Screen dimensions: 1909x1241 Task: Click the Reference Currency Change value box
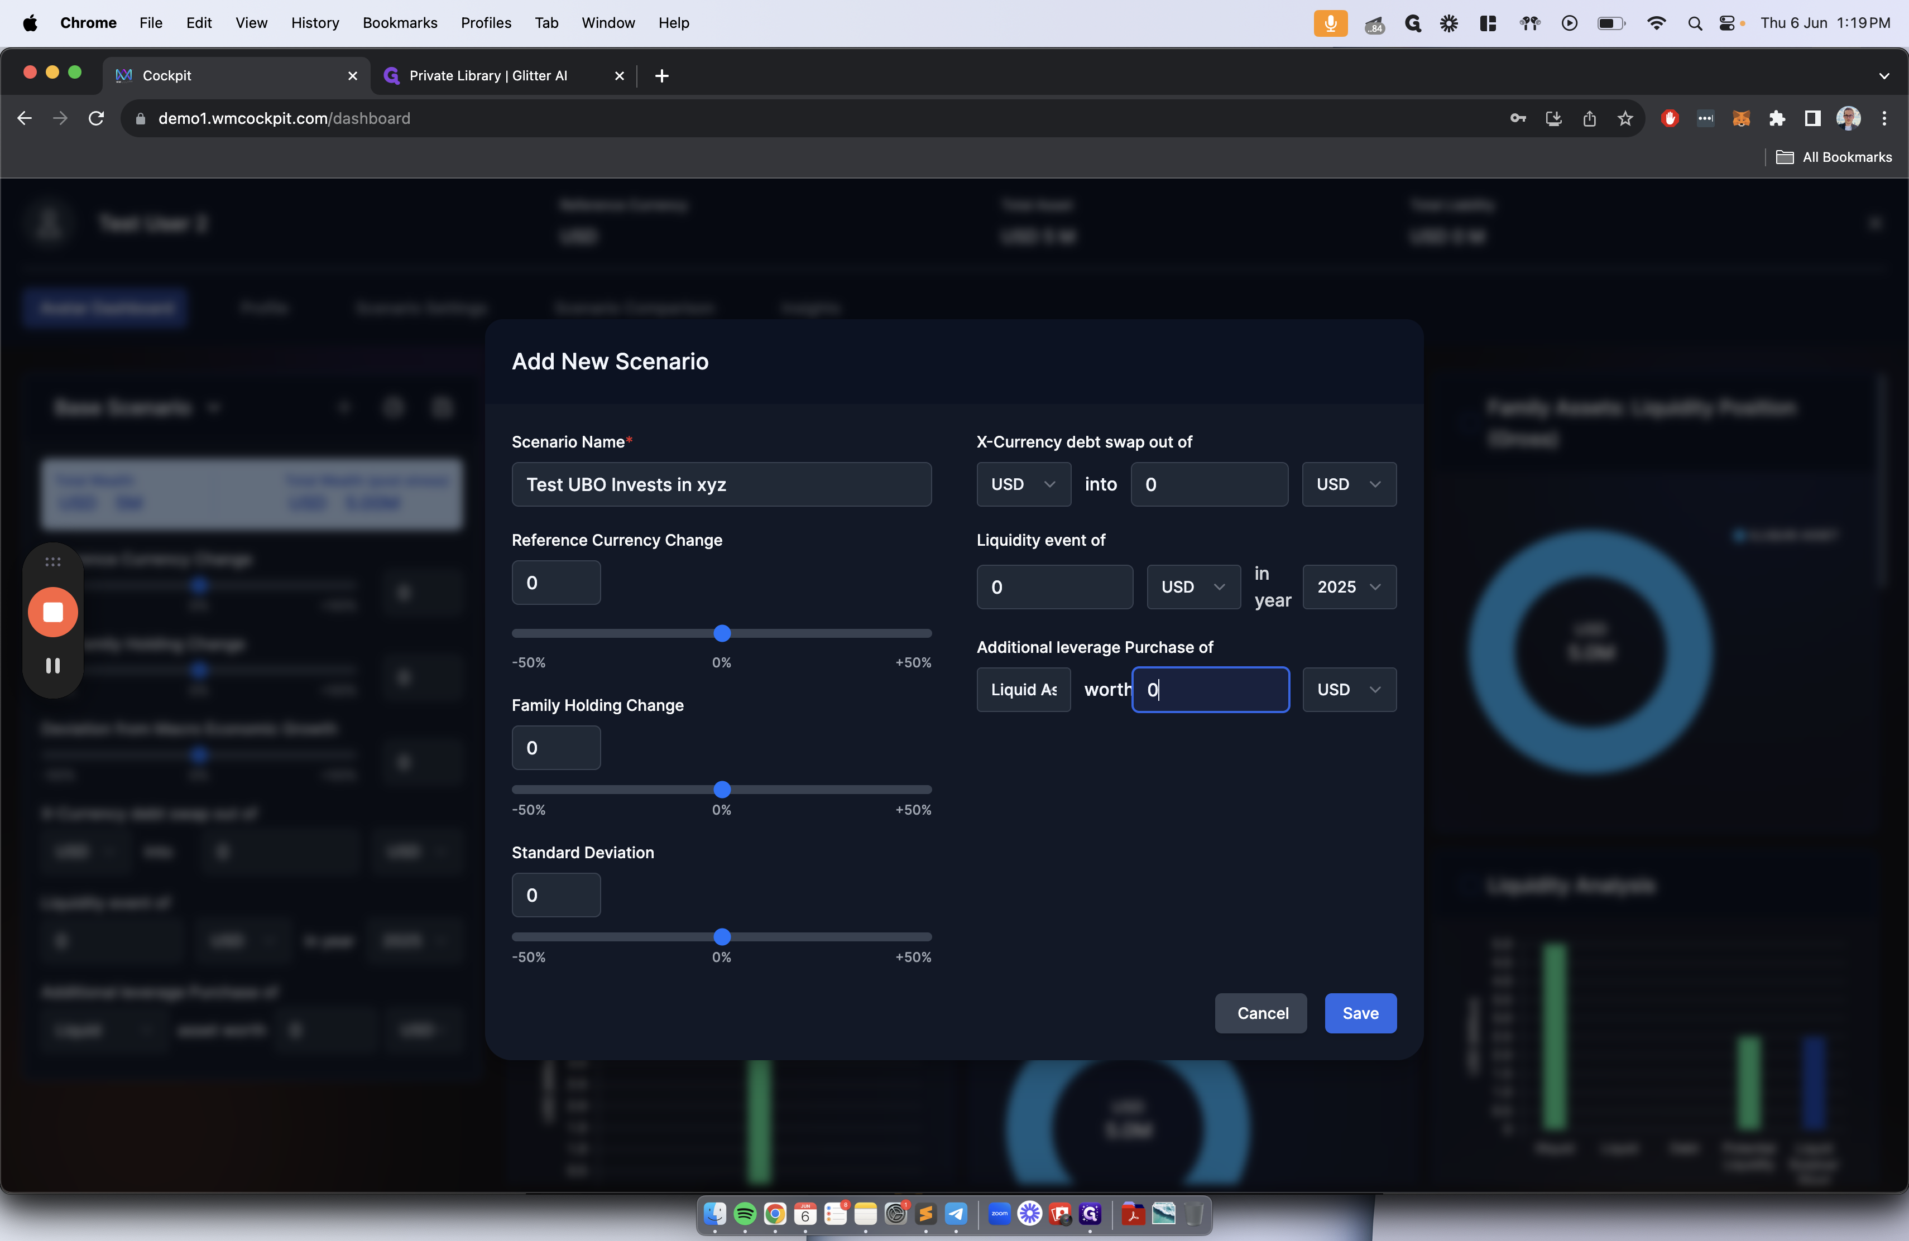(x=556, y=583)
